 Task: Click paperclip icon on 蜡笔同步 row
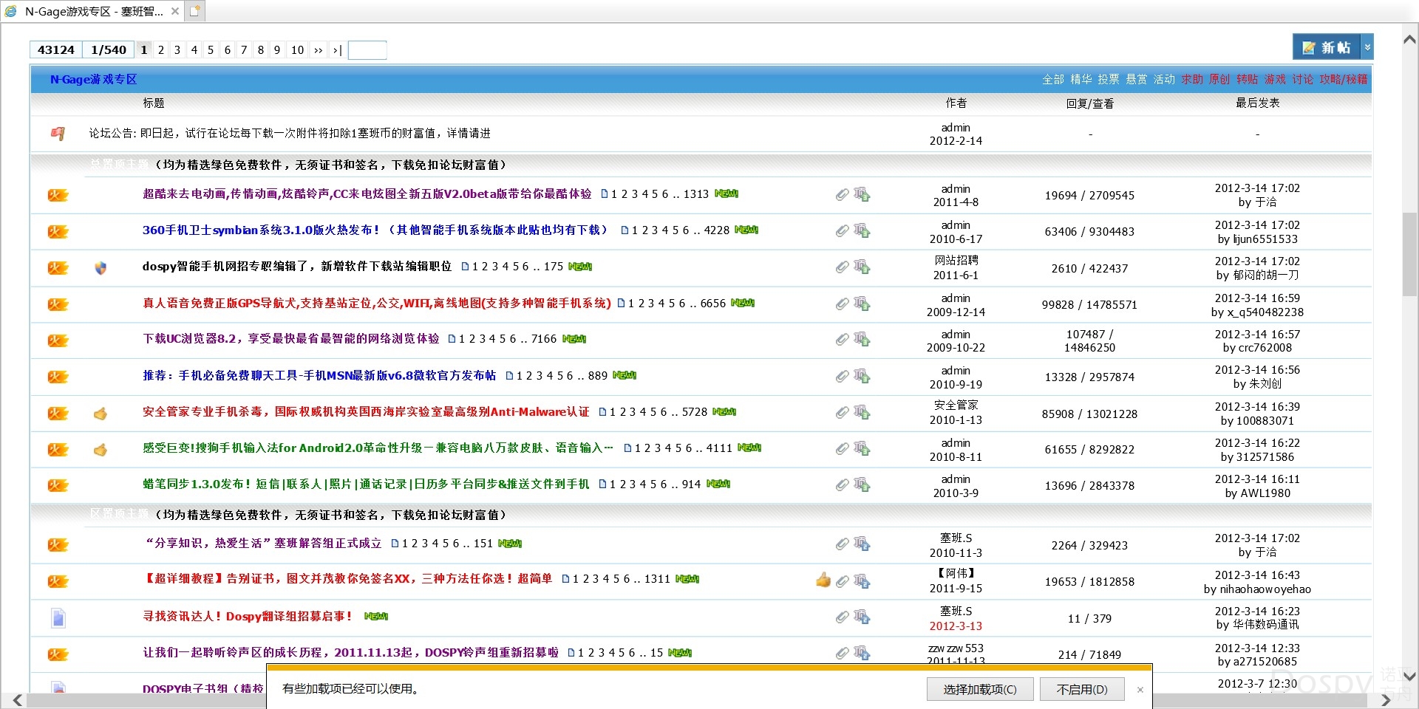(x=842, y=484)
